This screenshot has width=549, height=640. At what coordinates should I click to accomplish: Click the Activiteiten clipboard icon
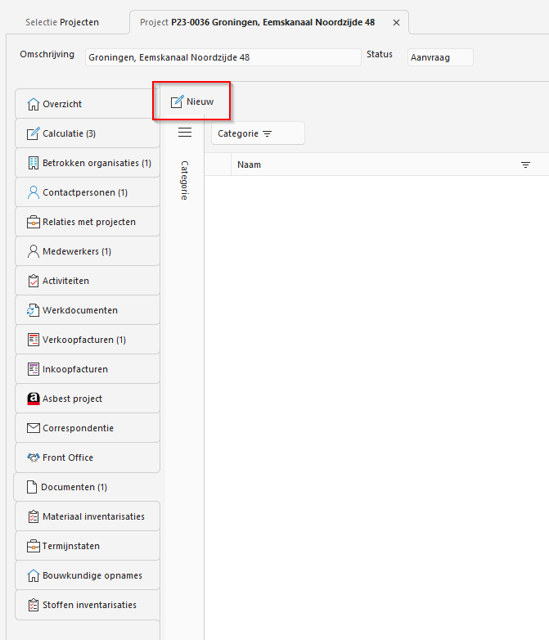(x=33, y=281)
